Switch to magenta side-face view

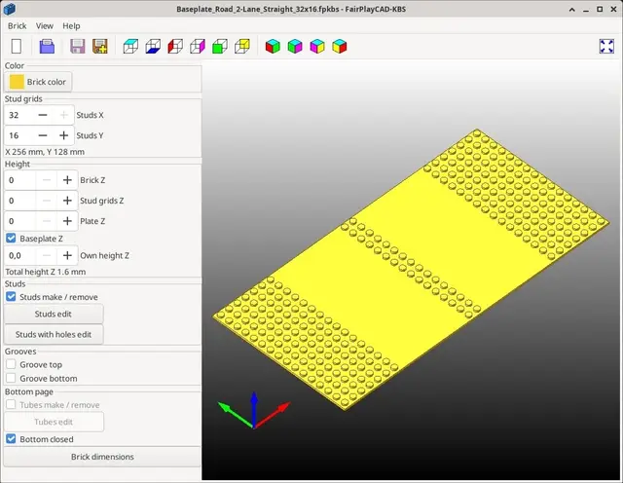pos(198,46)
